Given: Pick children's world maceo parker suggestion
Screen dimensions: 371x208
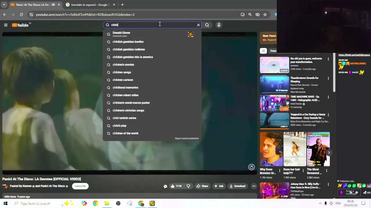Looking at the screenshot, I should pyautogui.click(x=152, y=103).
